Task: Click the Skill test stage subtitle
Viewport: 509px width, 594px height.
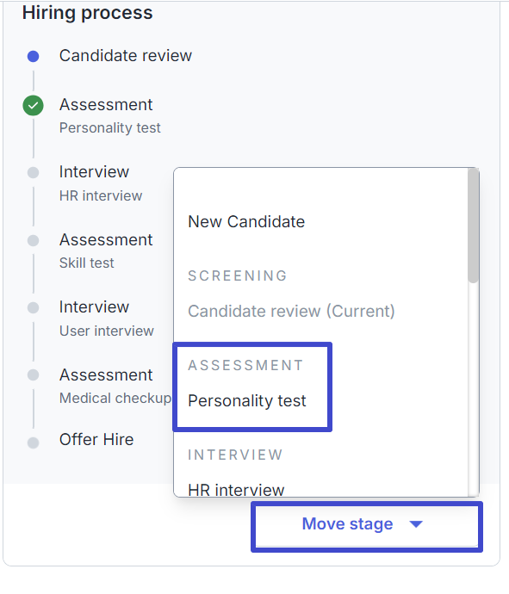Action: [86, 263]
